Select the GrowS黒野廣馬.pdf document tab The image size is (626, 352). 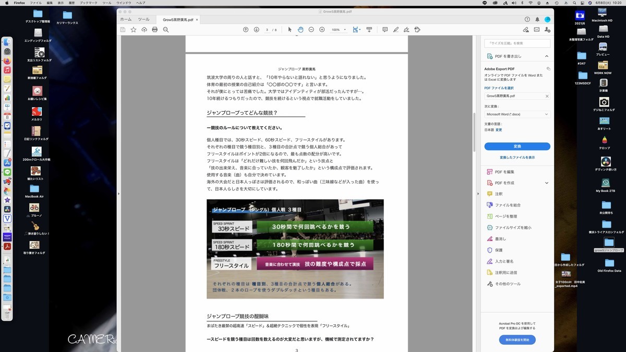[x=178, y=20]
